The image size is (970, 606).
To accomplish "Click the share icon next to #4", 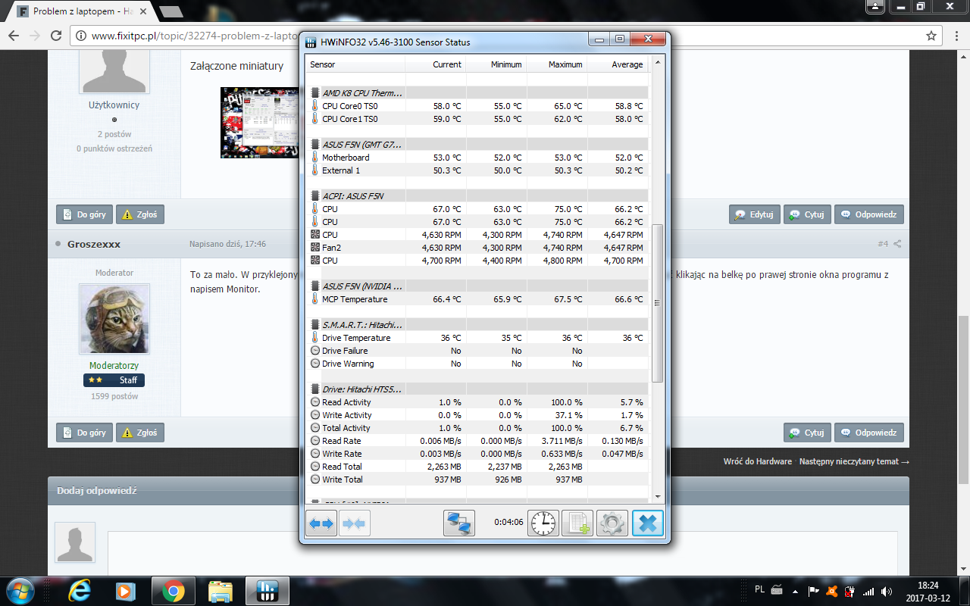I will click(897, 244).
